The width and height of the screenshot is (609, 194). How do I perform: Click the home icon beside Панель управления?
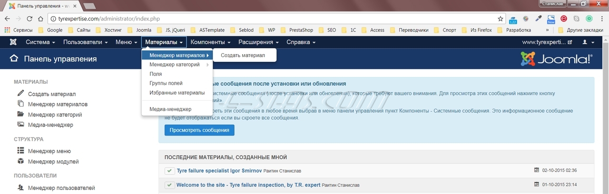[x=14, y=58]
